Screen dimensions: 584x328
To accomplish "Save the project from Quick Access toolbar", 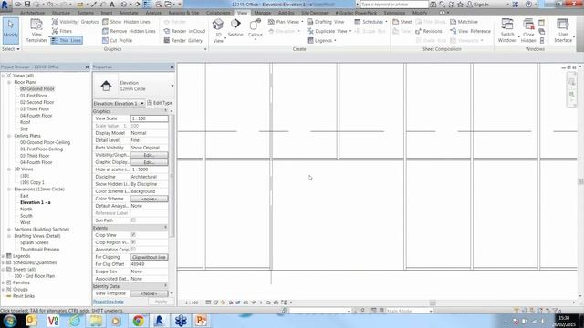I will [x=27, y=4].
